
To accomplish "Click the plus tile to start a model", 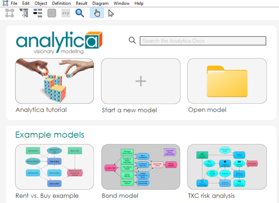I will [141, 81].
